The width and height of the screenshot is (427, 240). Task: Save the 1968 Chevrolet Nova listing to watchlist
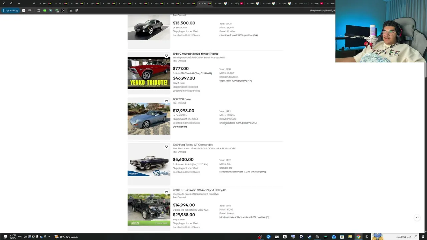[x=166, y=56]
